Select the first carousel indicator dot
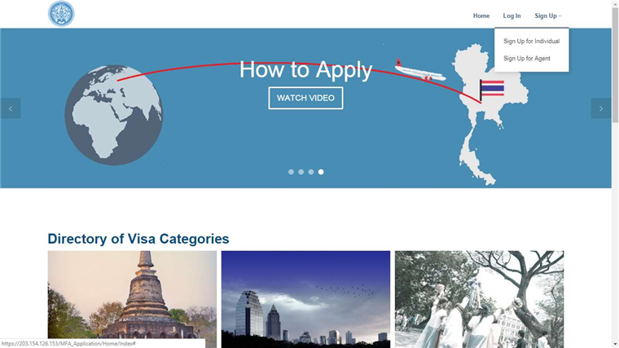This screenshot has height=348, width=619. [x=291, y=172]
